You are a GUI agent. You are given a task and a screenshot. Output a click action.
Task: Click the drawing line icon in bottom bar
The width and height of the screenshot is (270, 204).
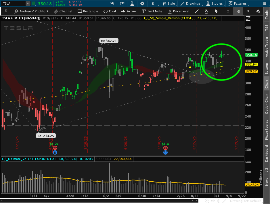tap(224, 201)
